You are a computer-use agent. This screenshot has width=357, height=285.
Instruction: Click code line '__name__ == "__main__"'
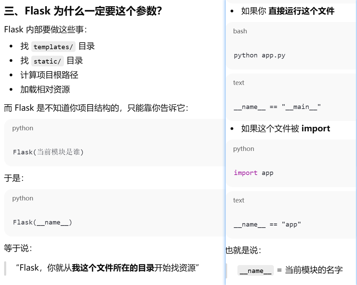(277, 107)
